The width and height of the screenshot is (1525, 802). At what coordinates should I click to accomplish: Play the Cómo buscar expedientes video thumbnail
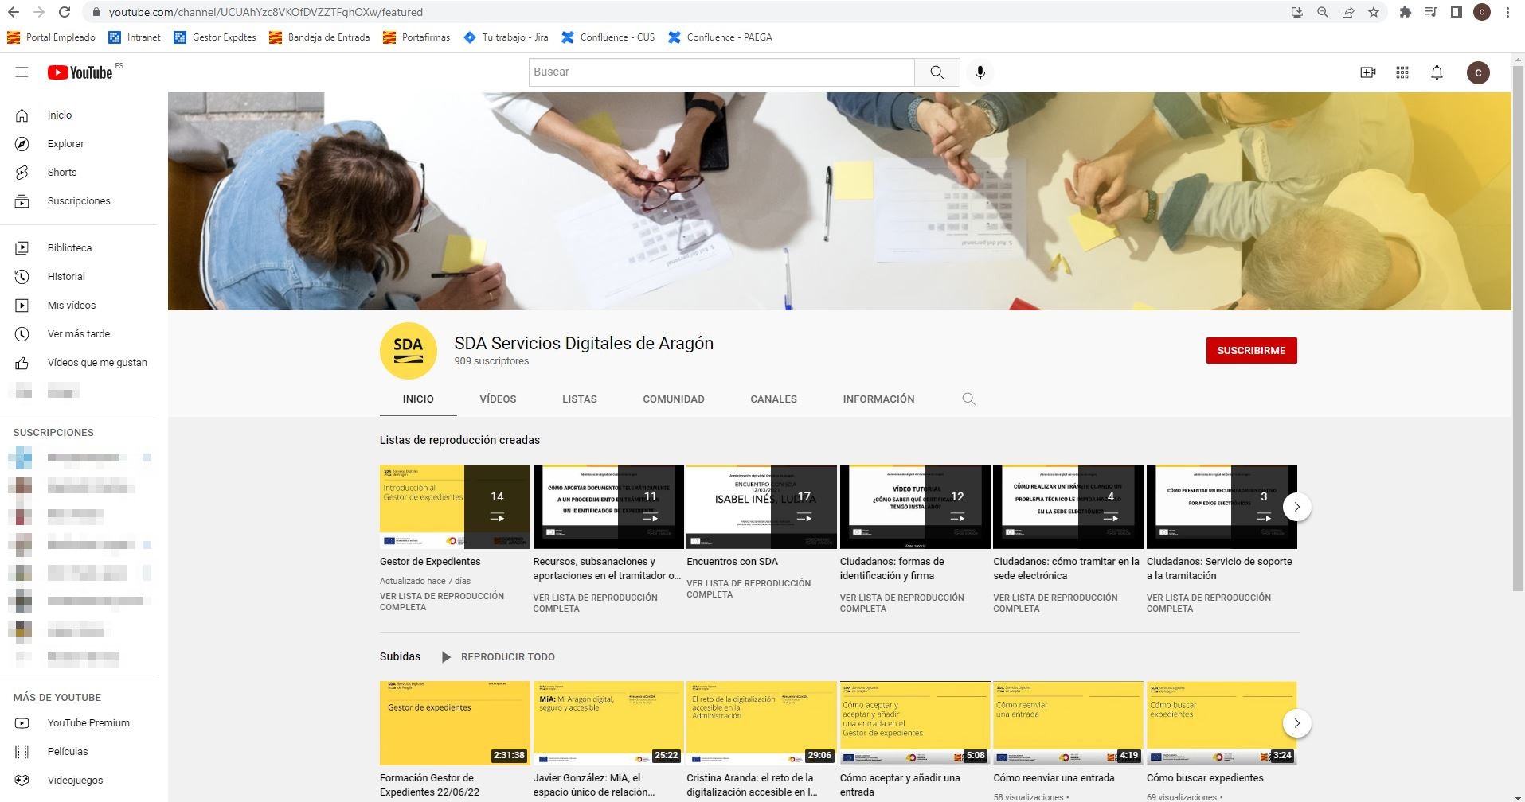coord(1222,723)
